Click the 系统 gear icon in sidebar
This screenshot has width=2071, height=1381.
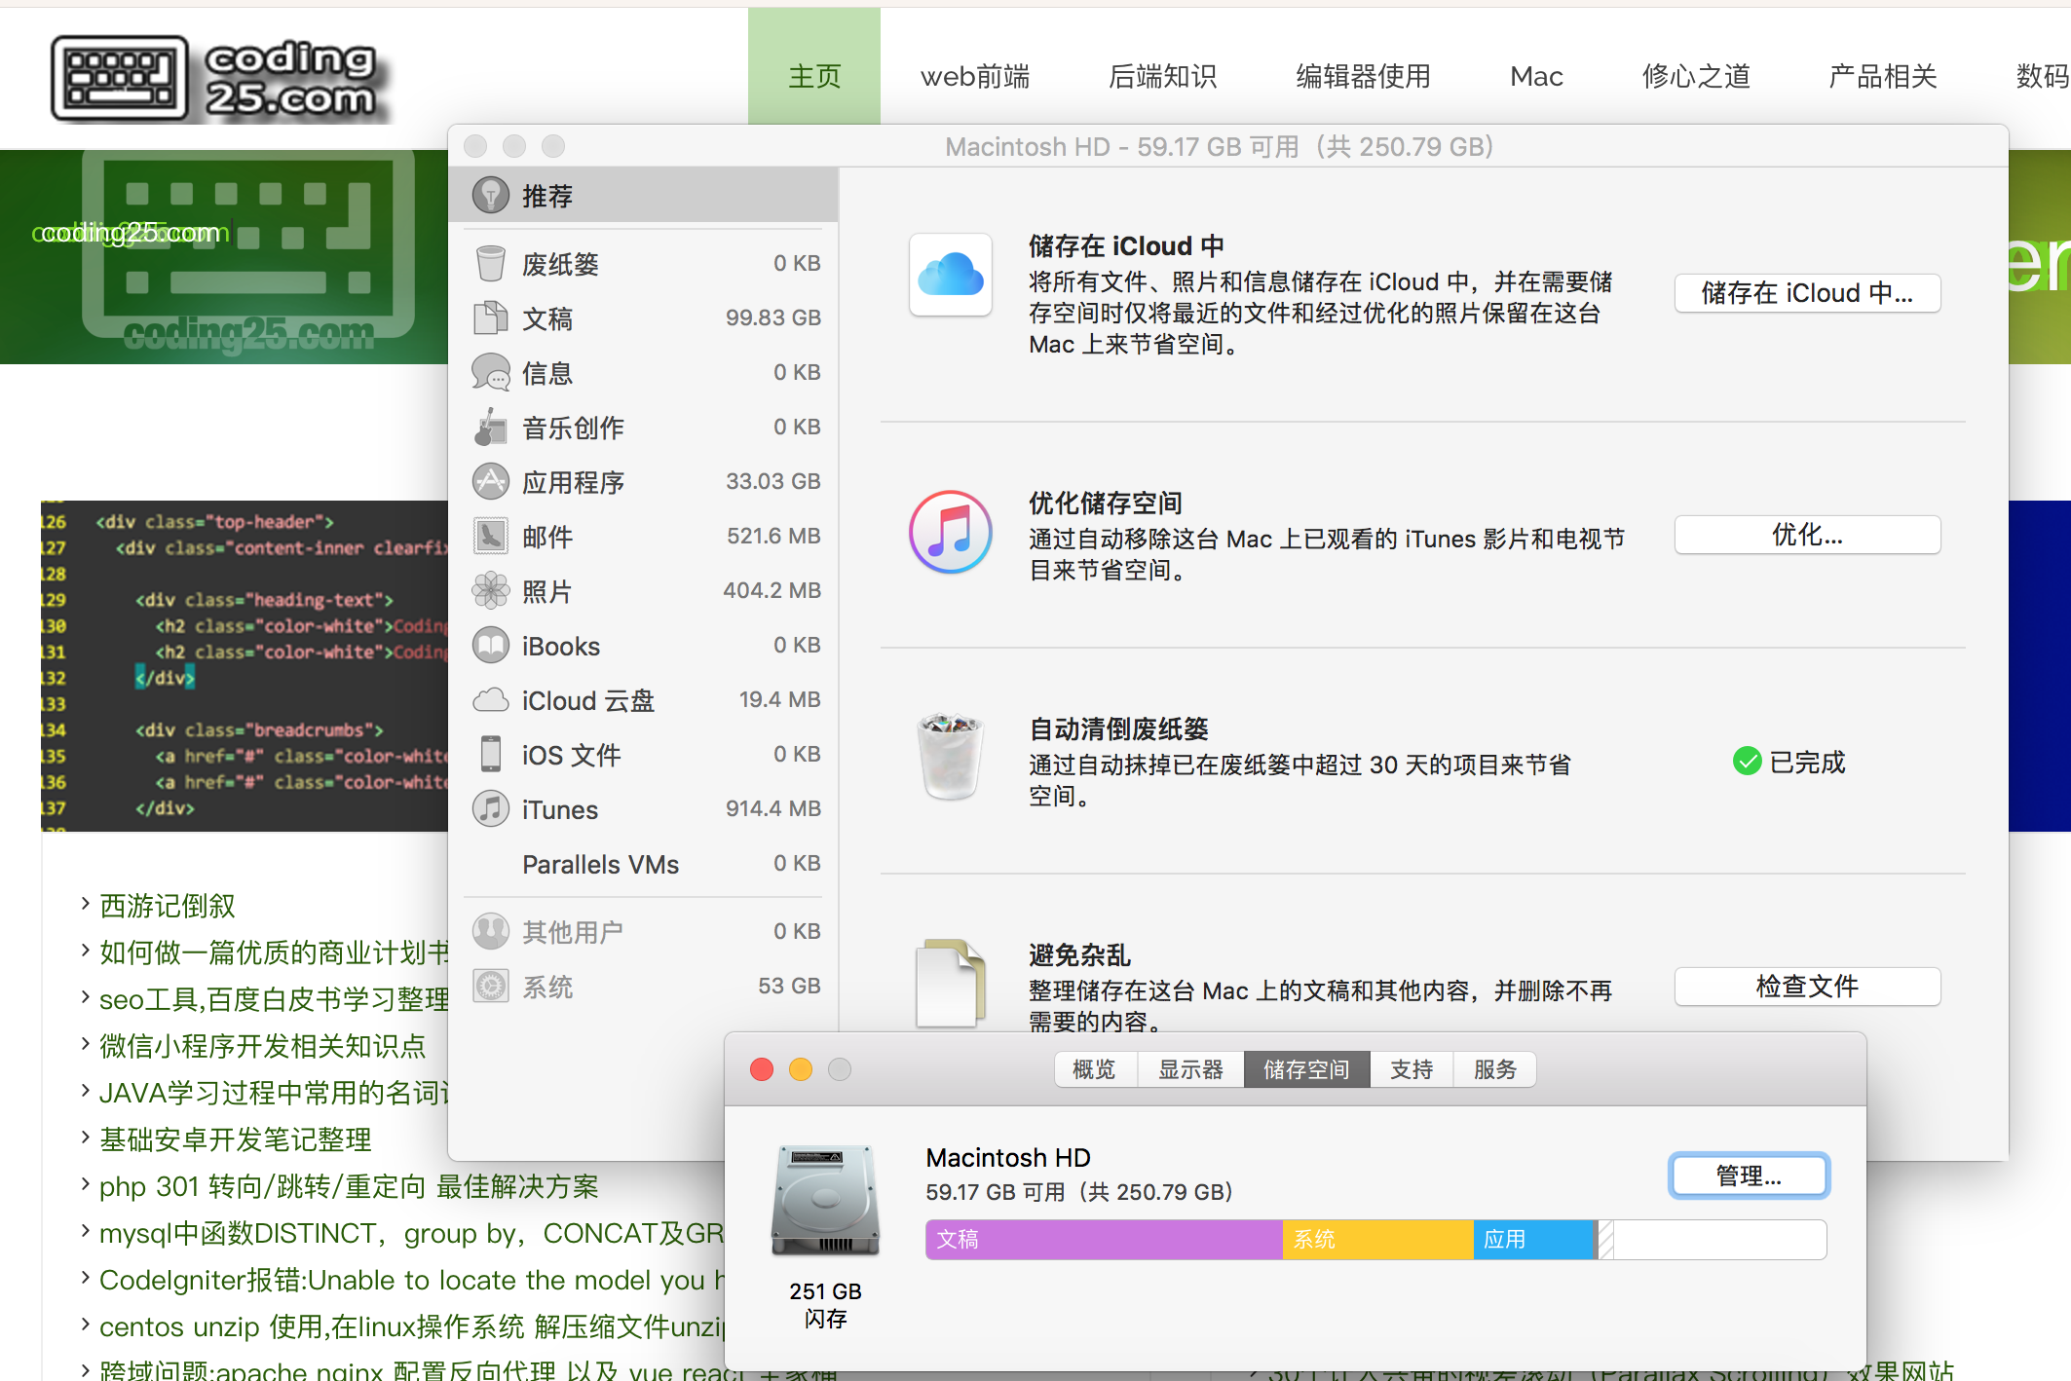coord(490,986)
